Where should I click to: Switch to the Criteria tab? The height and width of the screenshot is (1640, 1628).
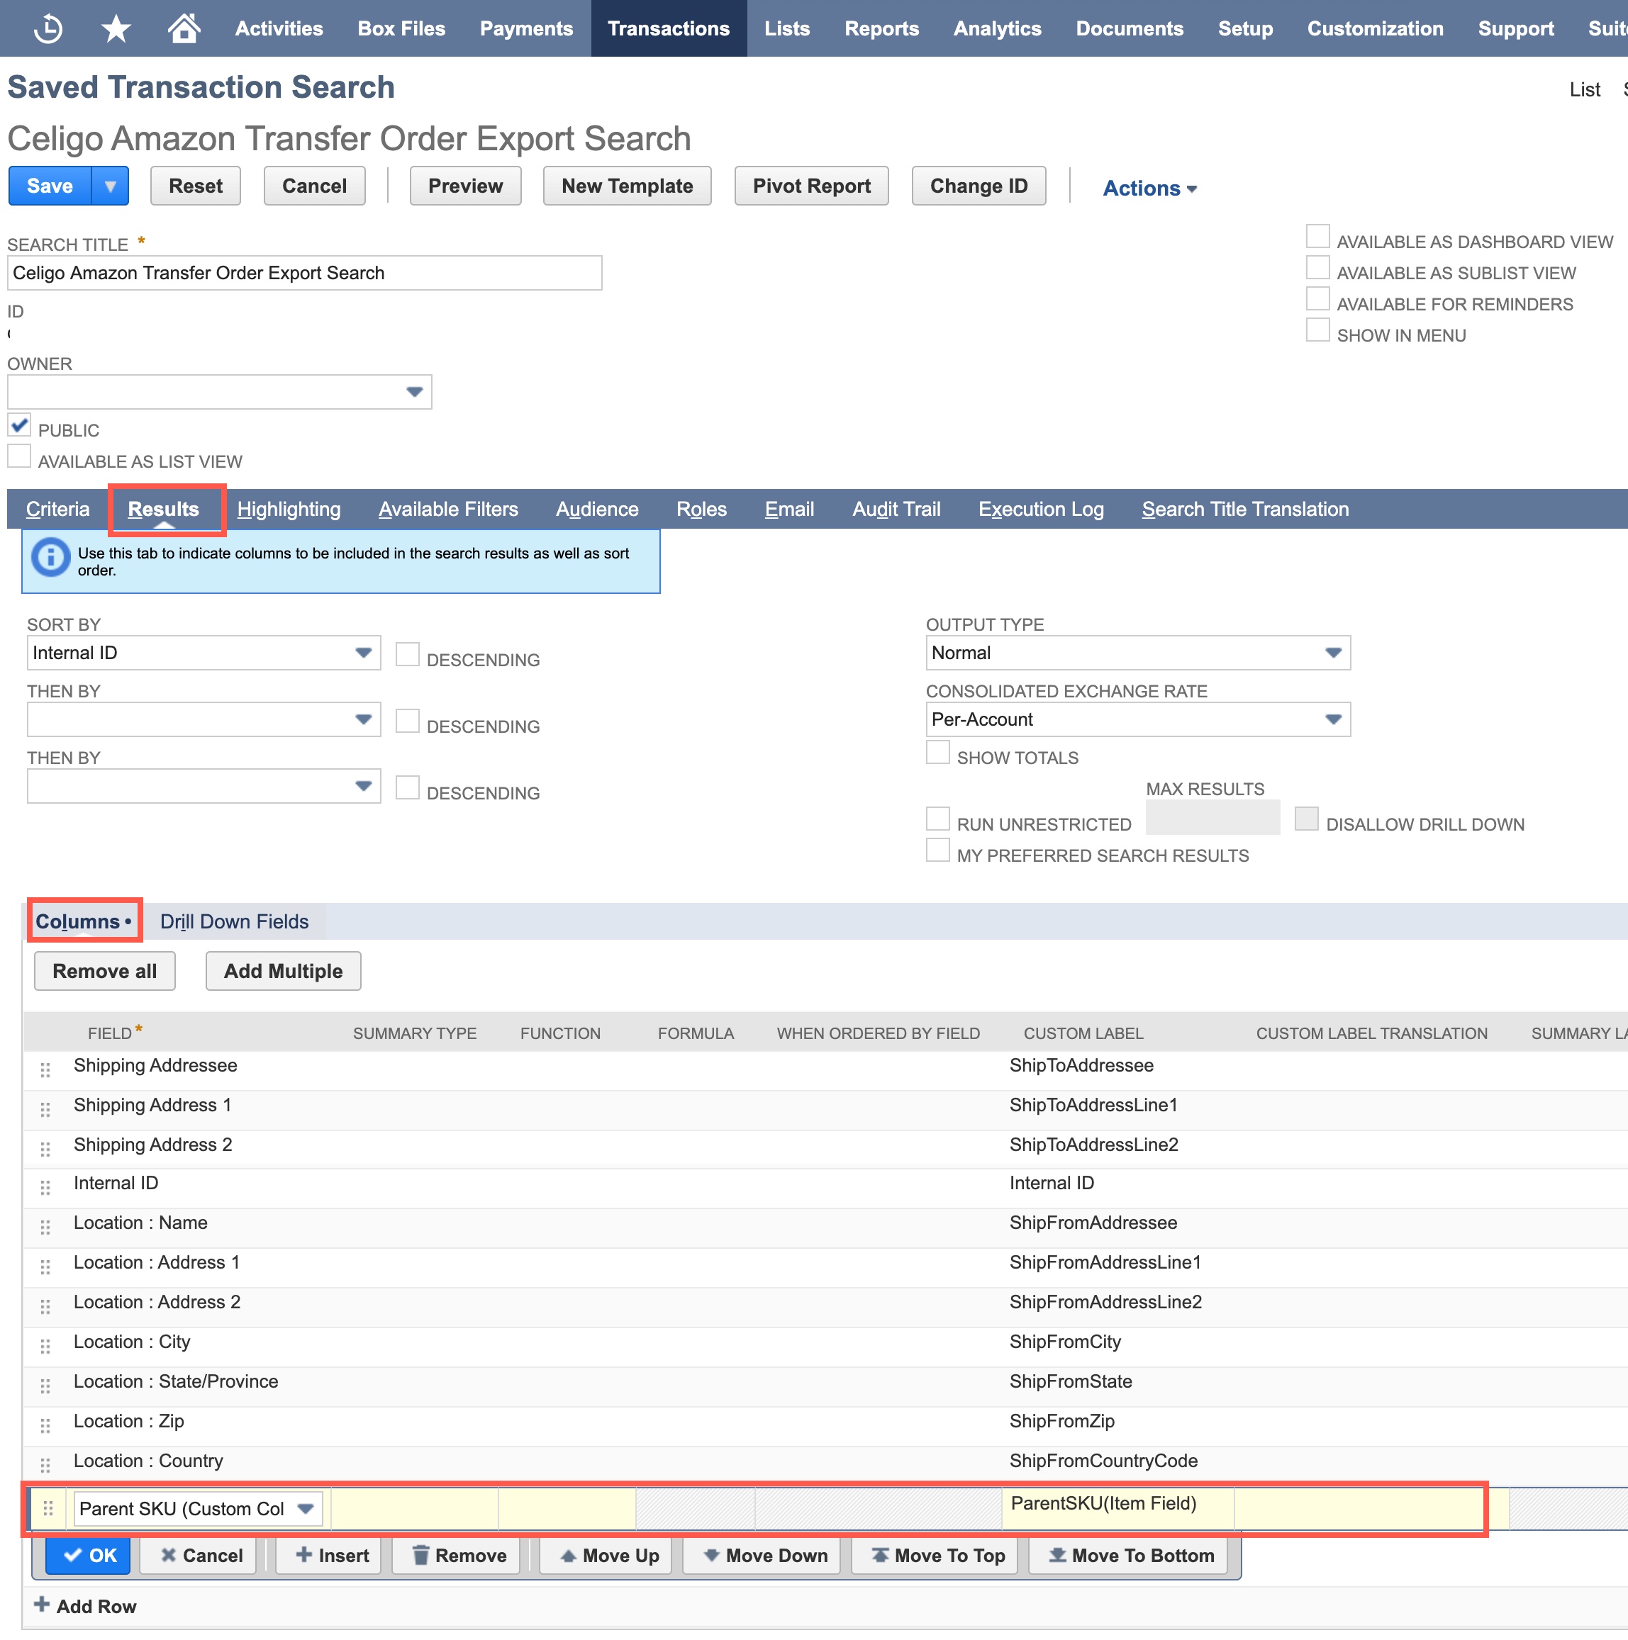coord(57,510)
